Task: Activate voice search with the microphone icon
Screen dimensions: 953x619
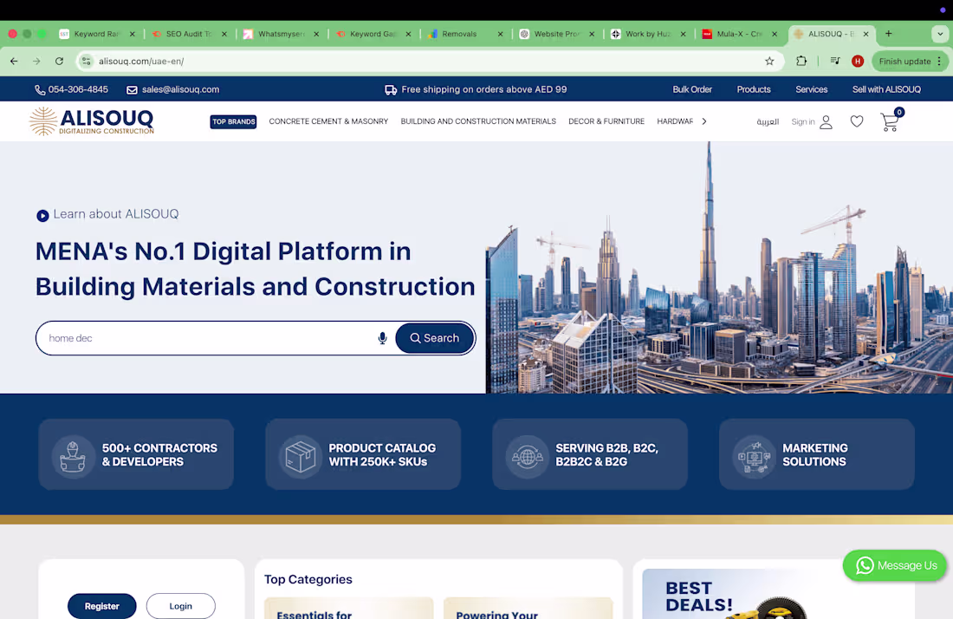Action: coord(382,338)
